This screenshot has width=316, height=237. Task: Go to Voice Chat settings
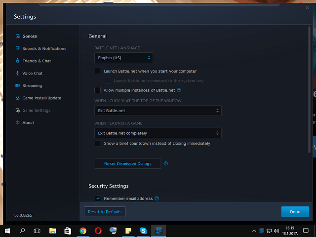tap(33, 74)
